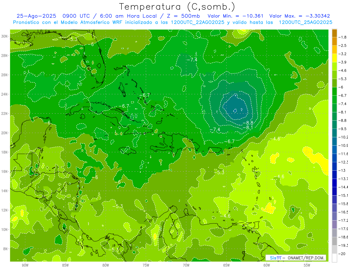Click the -13 value on the color scale
The height and width of the screenshot is (269, 348).
coord(342,170)
